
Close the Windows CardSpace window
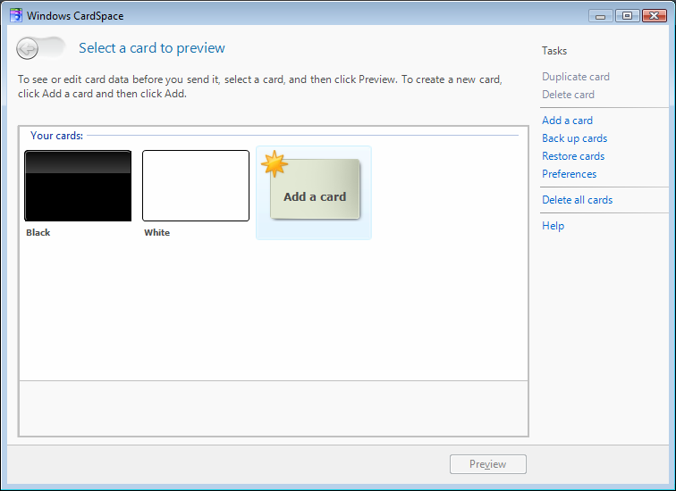pyautogui.click(x=654, y=16)
